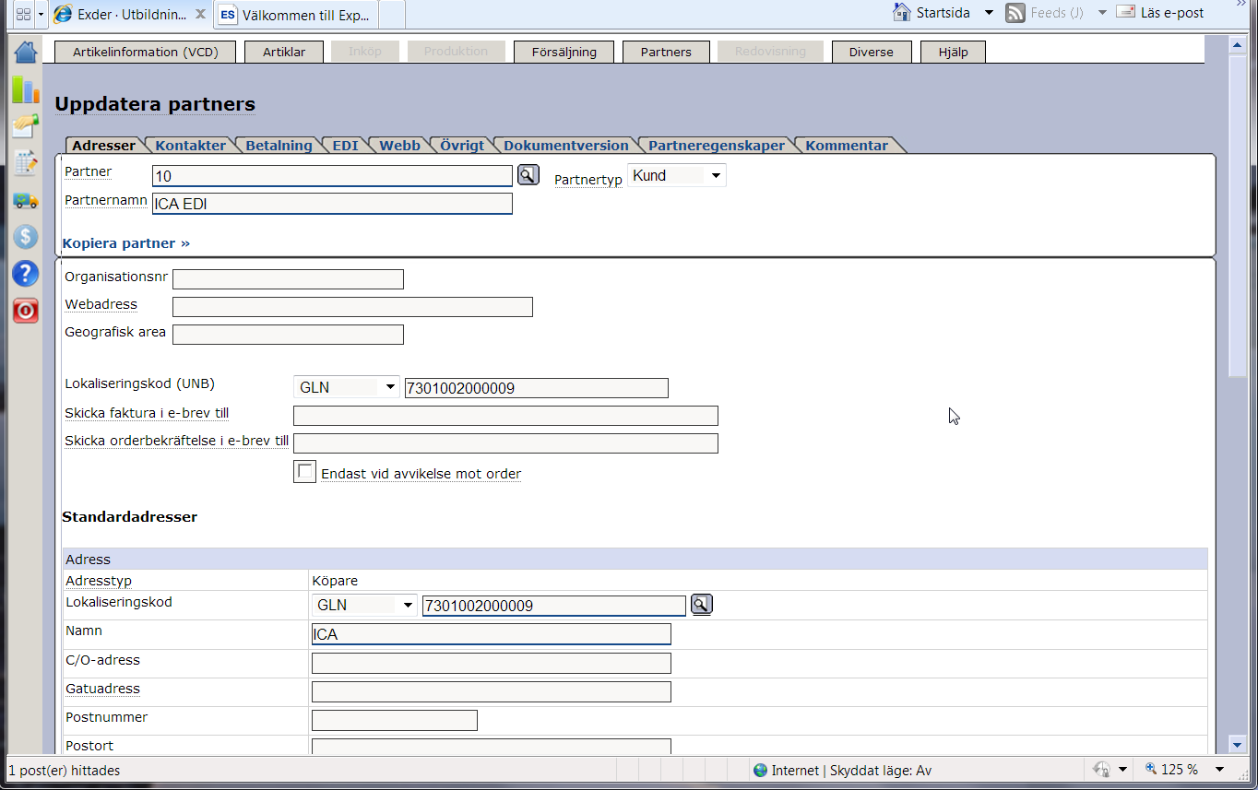Click the Geografisk area input field
Image resolution: width=1258 pixels, height=790 pixels.
(x=288, y=334)
